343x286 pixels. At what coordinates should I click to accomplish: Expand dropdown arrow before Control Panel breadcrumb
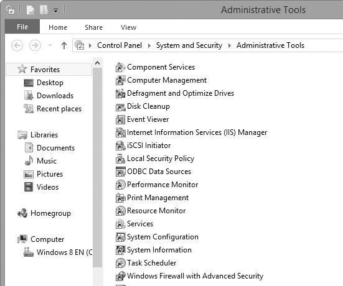[x=90, y=45]
